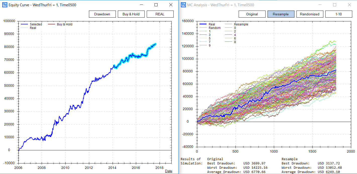Image resolution: width=357 pixels, height=174 pixels.
Task: Minimize the MC Analysis window
Action: (x=320, y=5)
